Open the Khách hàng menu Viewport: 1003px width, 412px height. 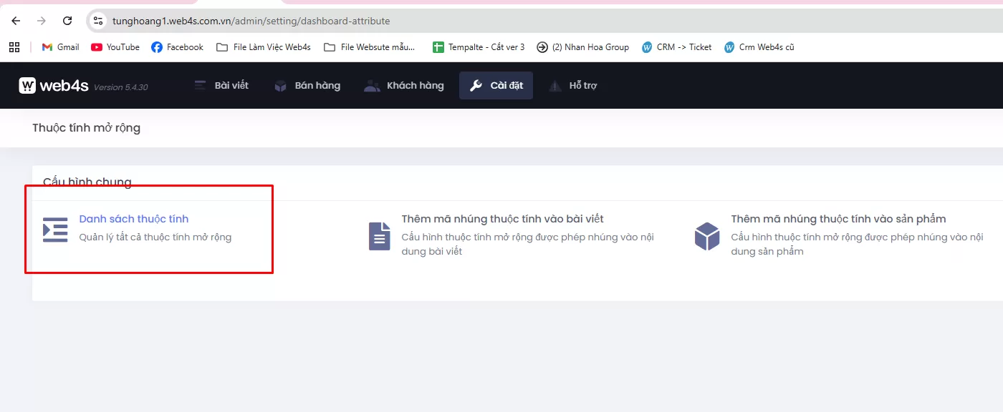click(404, 86)
